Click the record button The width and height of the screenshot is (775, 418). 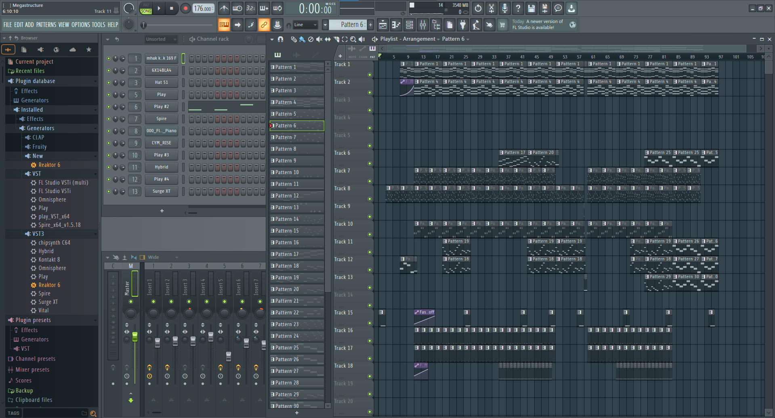pyautogui.click(x=185, y=8)
